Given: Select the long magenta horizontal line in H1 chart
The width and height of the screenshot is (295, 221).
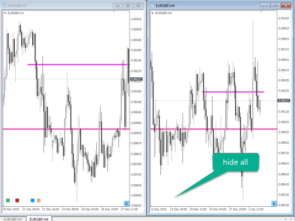Looking at the screenshot, I should point(66,129).
